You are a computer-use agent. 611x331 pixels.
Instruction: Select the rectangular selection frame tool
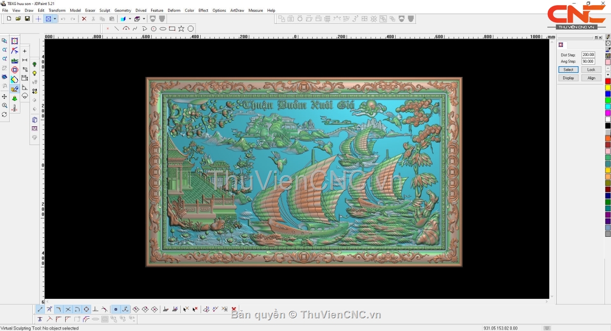tap(15, 41)
